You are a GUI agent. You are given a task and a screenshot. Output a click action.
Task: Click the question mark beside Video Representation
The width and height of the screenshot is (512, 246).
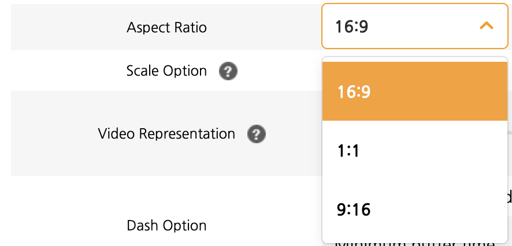coord(256,134)
